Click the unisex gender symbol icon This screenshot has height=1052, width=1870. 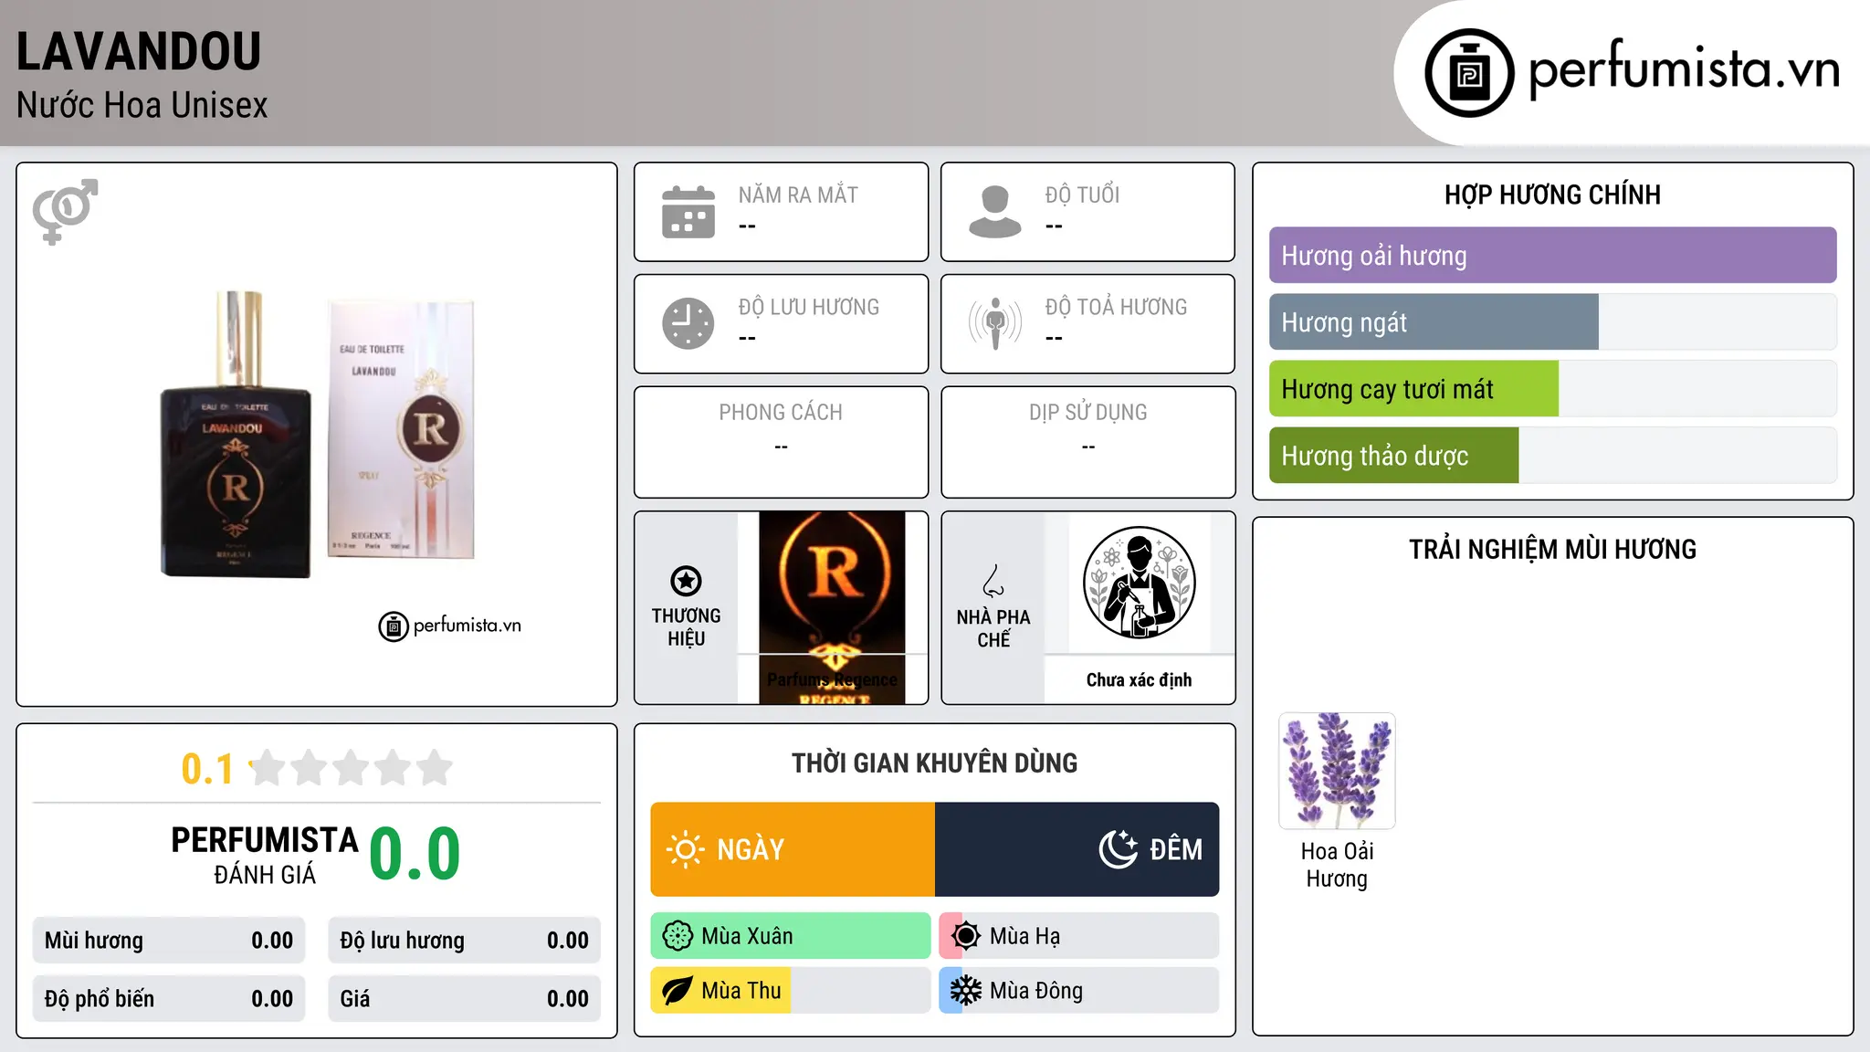coord(65,212)
